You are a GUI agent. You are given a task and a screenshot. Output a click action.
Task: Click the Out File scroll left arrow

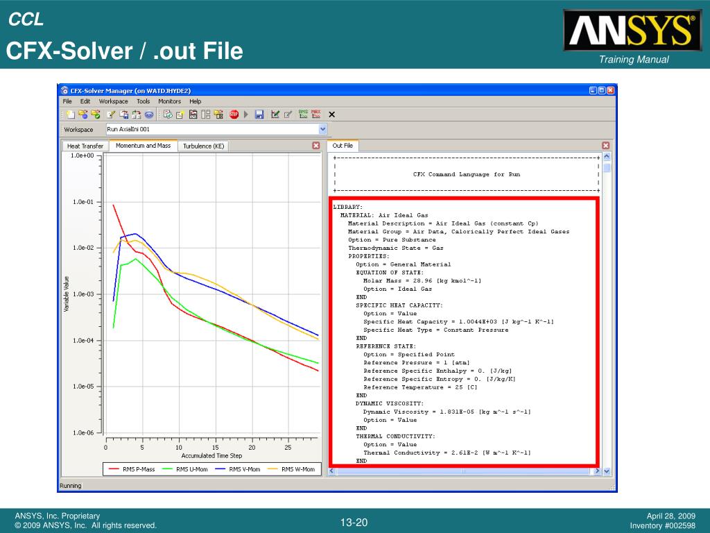tap(331, 471)
